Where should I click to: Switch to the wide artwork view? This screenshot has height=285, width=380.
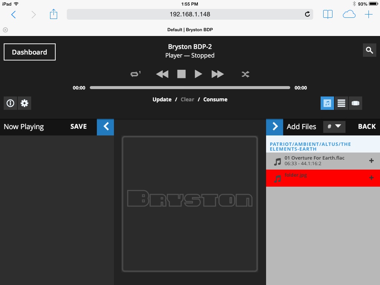[x=355, y=103]
